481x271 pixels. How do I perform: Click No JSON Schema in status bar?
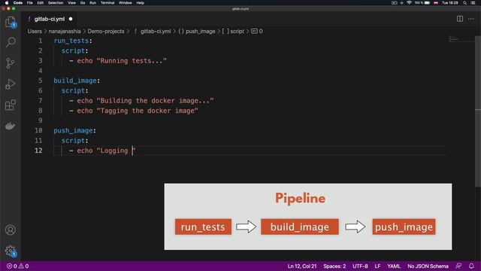pyautogui.click(x=428, y=266)
